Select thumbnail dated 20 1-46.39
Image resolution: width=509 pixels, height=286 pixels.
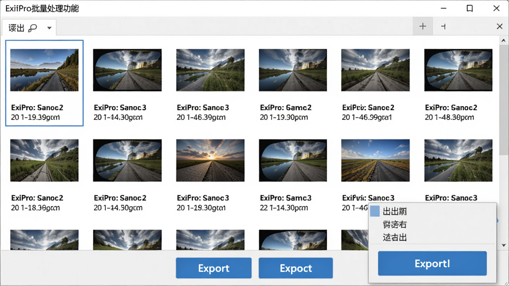point(210,70)
